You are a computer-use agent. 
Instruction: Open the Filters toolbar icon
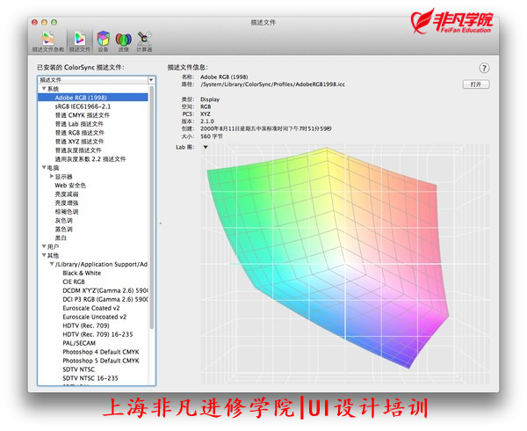(x=123, y=41)
